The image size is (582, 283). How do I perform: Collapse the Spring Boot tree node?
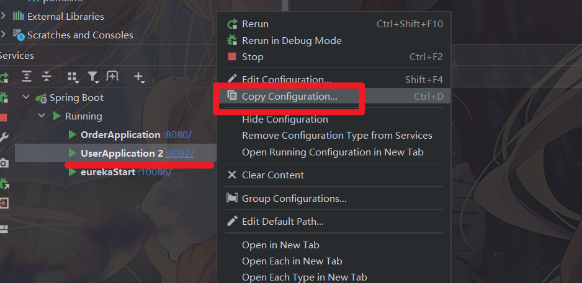[x=26, y=98]
